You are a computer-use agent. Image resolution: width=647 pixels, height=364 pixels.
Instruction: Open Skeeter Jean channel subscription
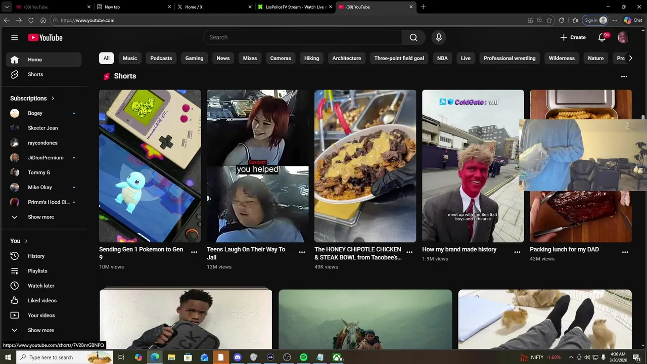click(43, 128)
